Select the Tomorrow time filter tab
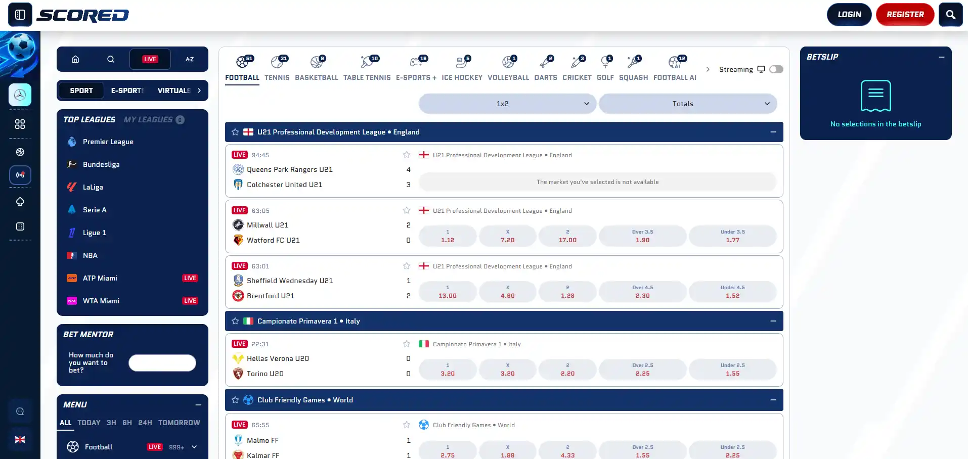 pyautogui.click(x=179, y=423)
